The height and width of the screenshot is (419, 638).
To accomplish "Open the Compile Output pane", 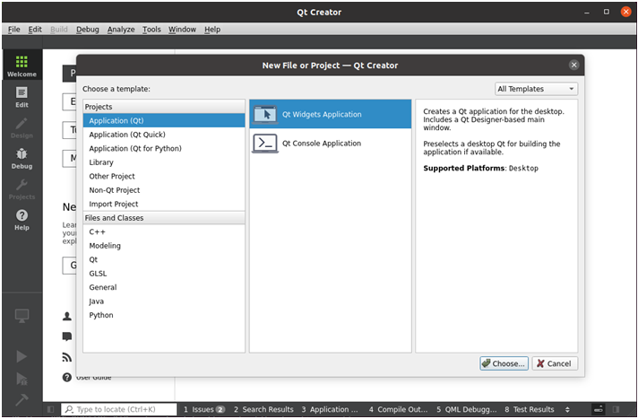I will click(x=399, y=409).
